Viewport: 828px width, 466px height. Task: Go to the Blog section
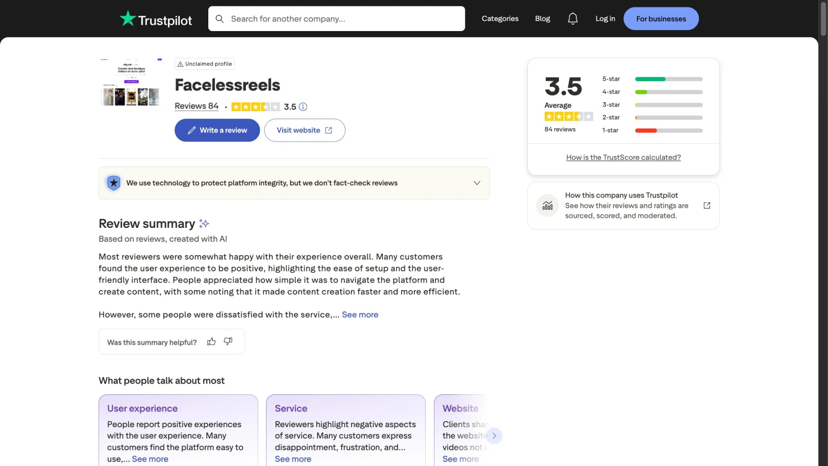(x=542, y=19)
